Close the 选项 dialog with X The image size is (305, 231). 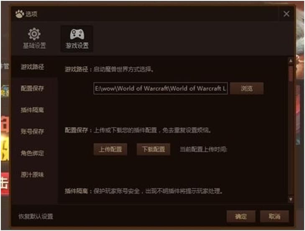coord(286,14)
